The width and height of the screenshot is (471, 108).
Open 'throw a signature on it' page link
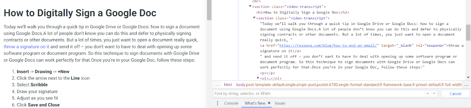coord(26,47)
